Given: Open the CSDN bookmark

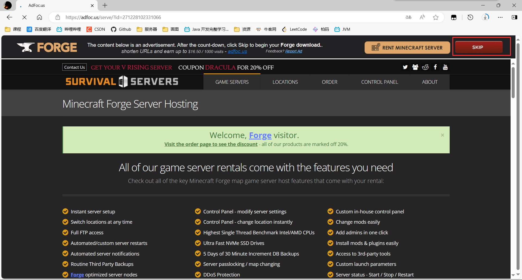Looking at the screenshot, I should pos(96,29).
